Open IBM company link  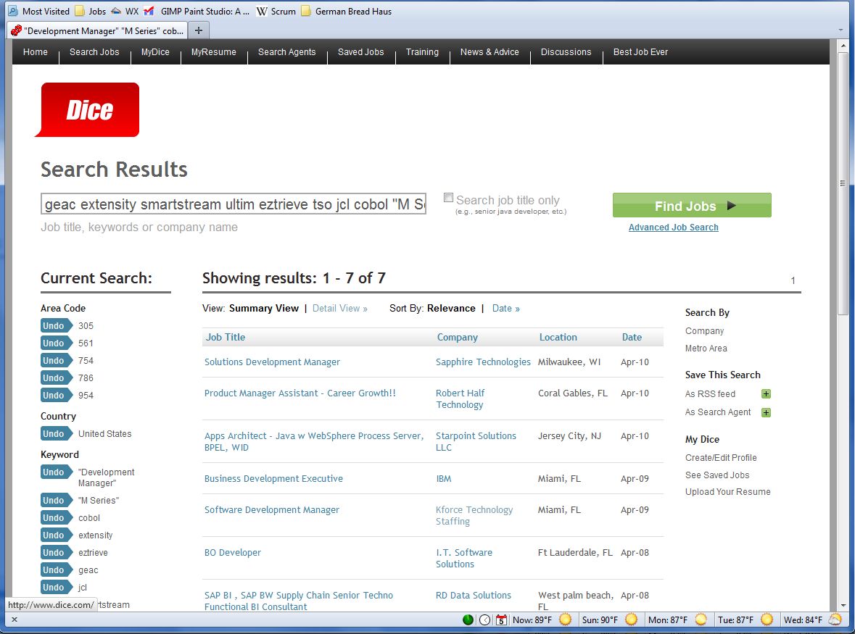click(x=443, y=479)
